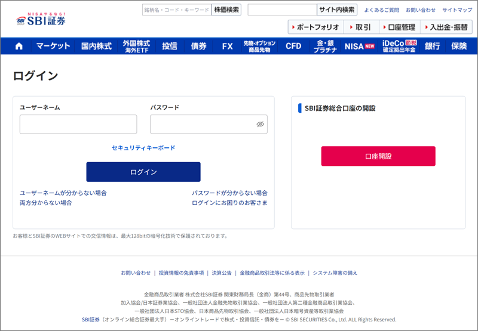Open the 投信 menu

[x=170, y=46]
